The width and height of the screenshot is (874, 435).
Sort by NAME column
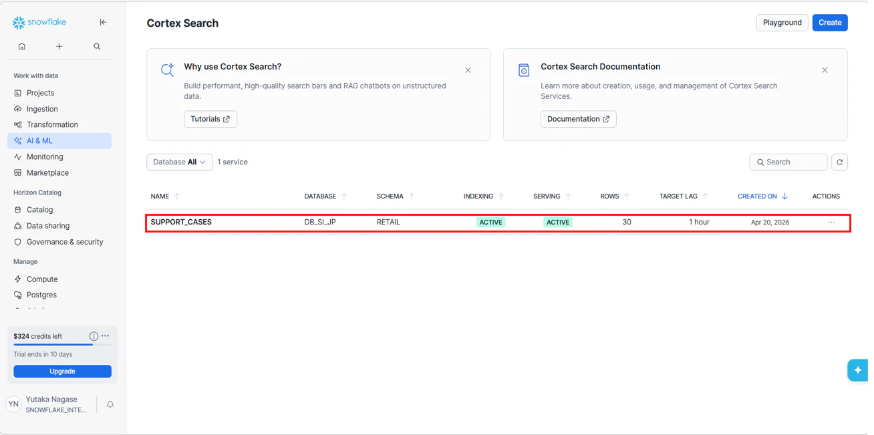coord(165,196)
